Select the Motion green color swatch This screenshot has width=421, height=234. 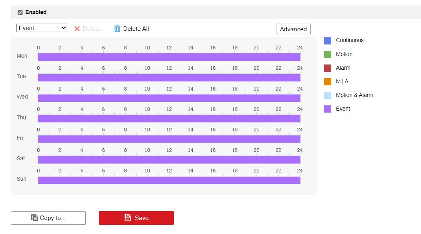[x=328, y=54]
